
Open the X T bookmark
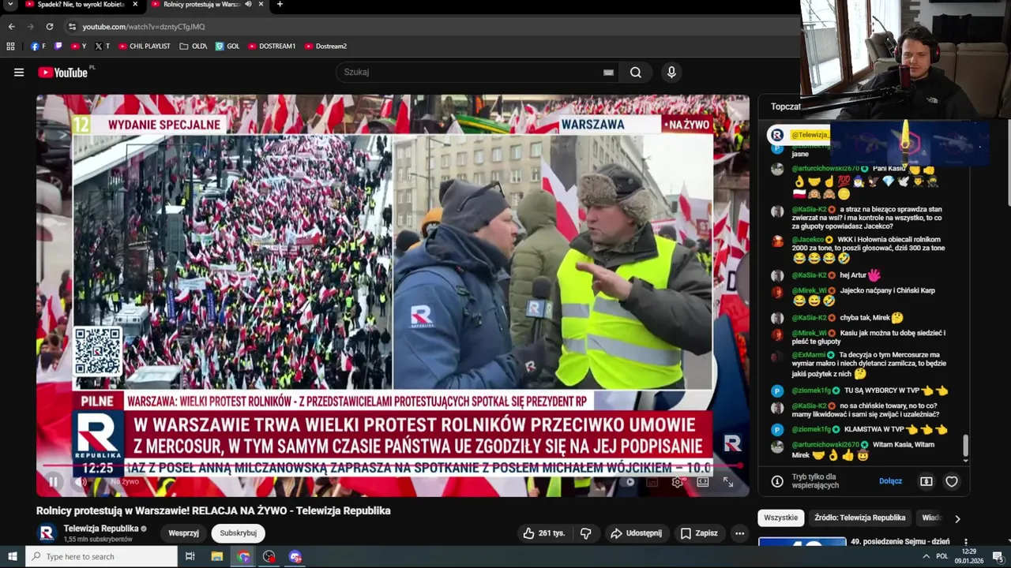102,47
